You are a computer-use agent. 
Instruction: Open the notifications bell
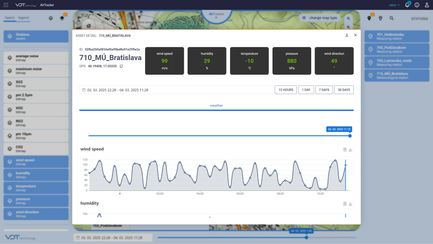[x=407, y=5]
